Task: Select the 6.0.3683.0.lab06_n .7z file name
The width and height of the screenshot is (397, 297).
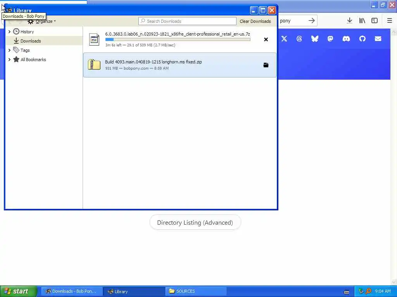Action: (178, 34)
